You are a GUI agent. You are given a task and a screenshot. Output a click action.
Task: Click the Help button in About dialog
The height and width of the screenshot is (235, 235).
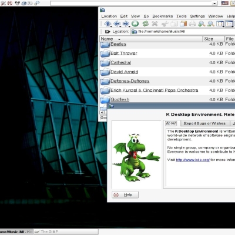(125, 194)
